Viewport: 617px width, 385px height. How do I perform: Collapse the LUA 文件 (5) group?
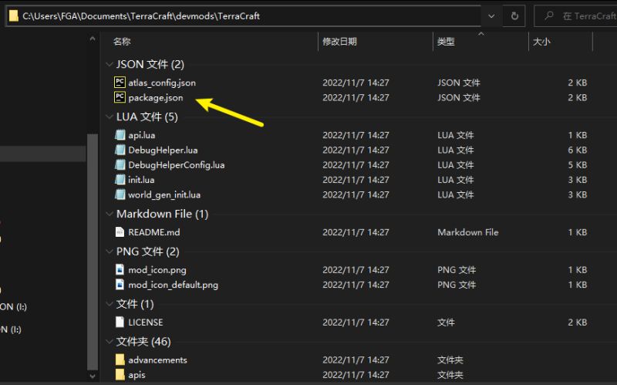pyautogui.click(x=110, y=117)
